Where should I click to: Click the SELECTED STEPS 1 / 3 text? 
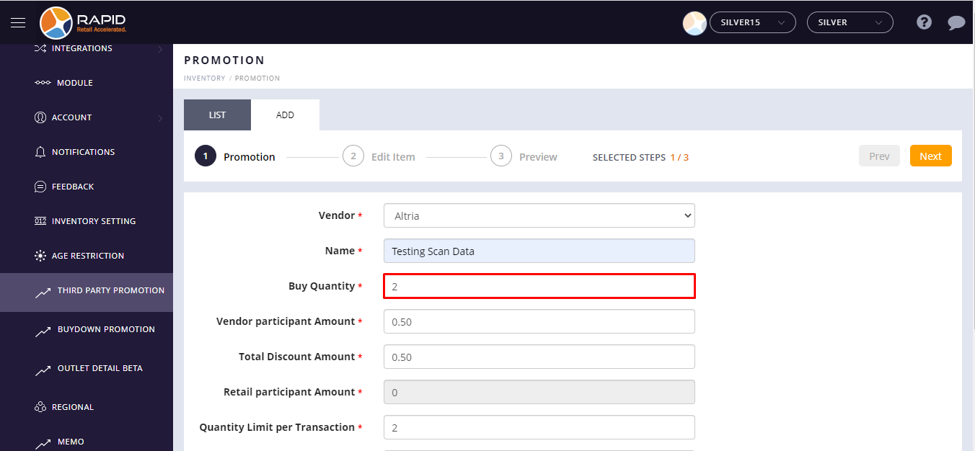[640, 157]
